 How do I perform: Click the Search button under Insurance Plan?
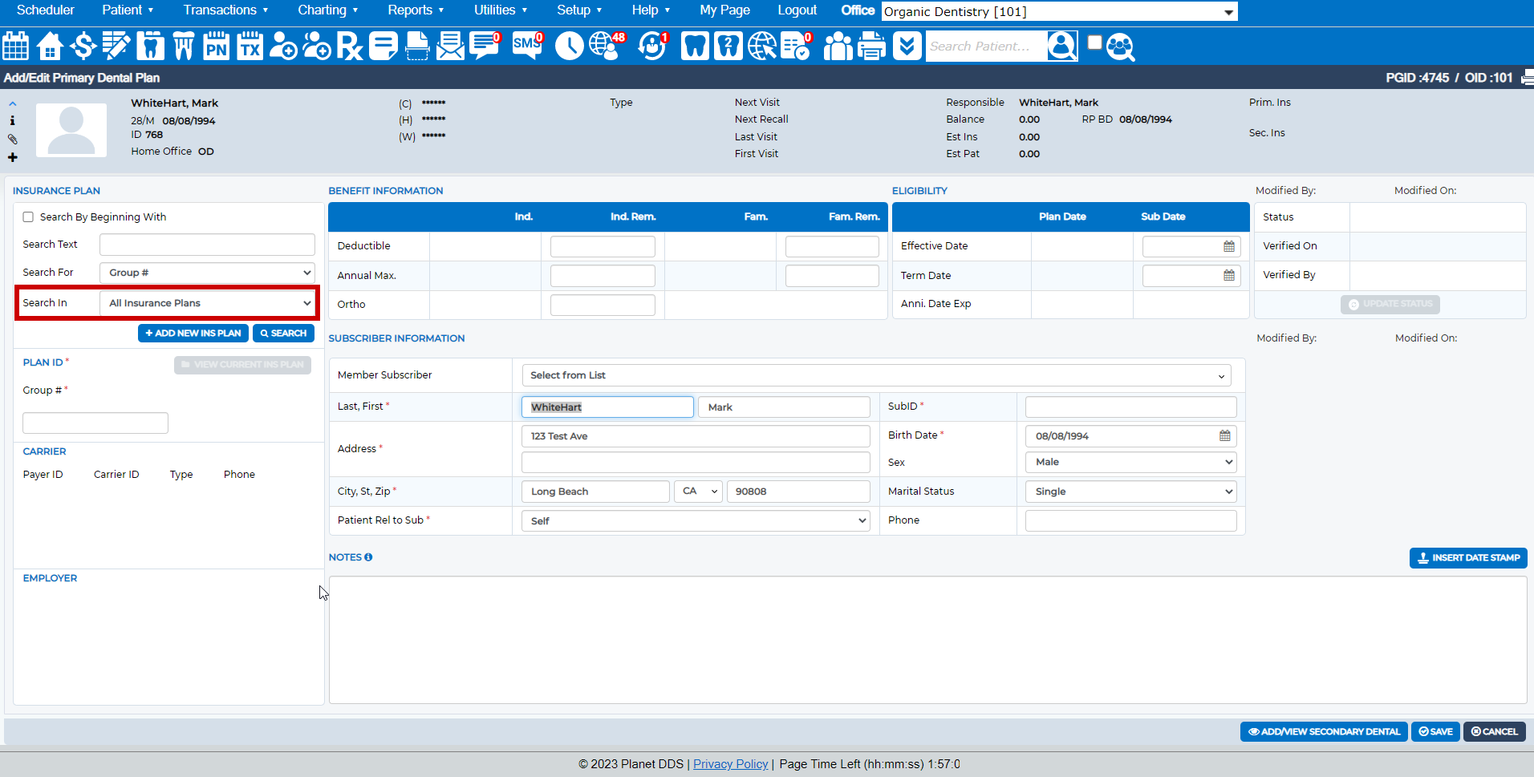coord(283,333)
